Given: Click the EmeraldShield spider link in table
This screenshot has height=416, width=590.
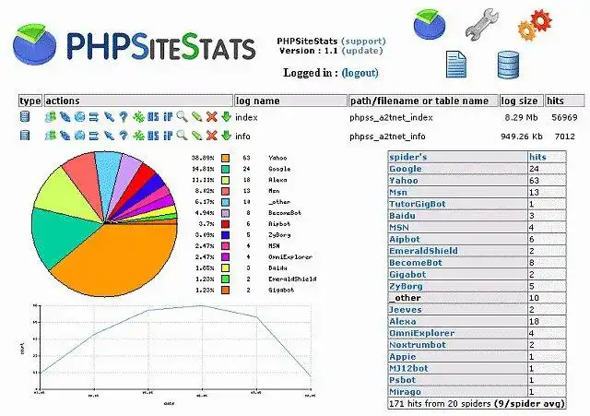Looking at the screenshot, I should pos(423,251).
